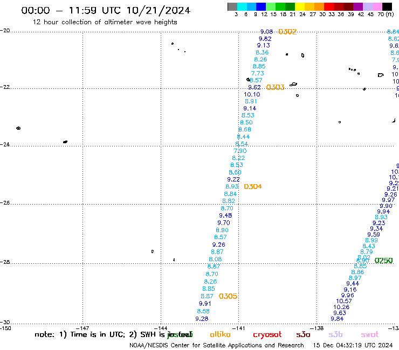The image size is (399, 350).
Task: Select the pink swatch in the color scale
Action: 377,6
